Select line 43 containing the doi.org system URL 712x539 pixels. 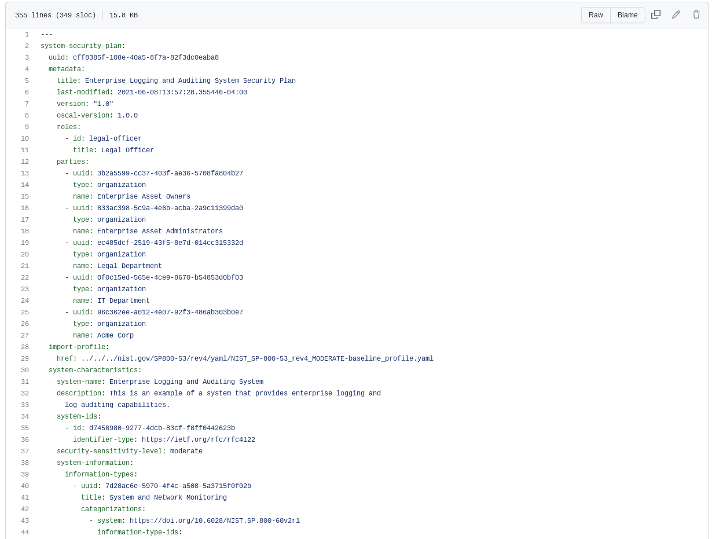coord(25,520)
